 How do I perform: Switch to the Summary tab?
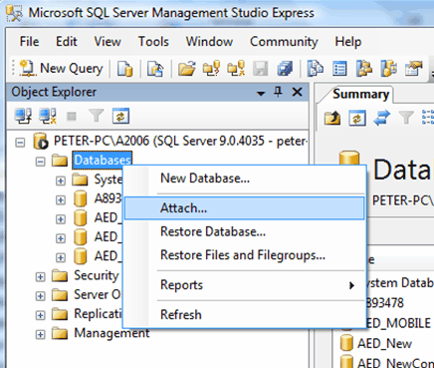coord(360,95)
